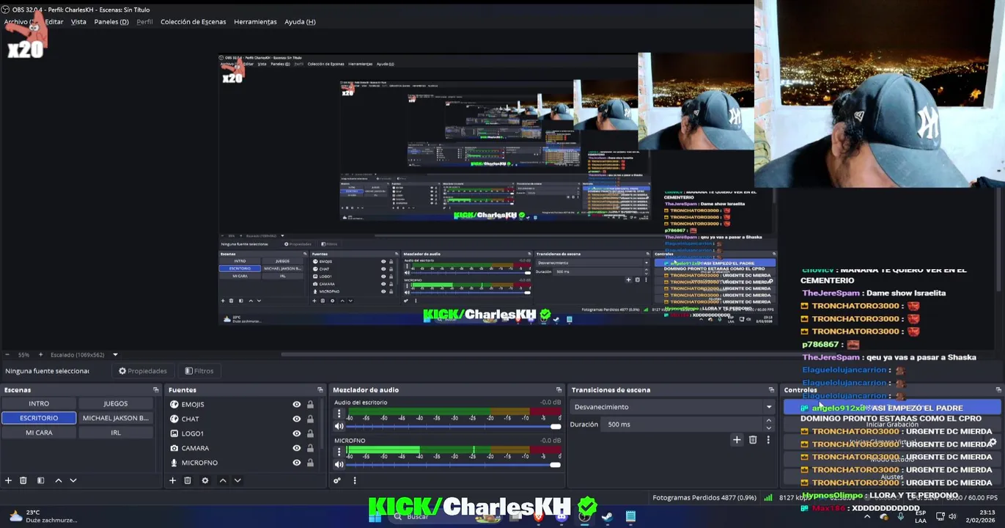Decrease transition duration with down arrow
The height and width of the screenshot is (528, 1005).
(768, 428)
